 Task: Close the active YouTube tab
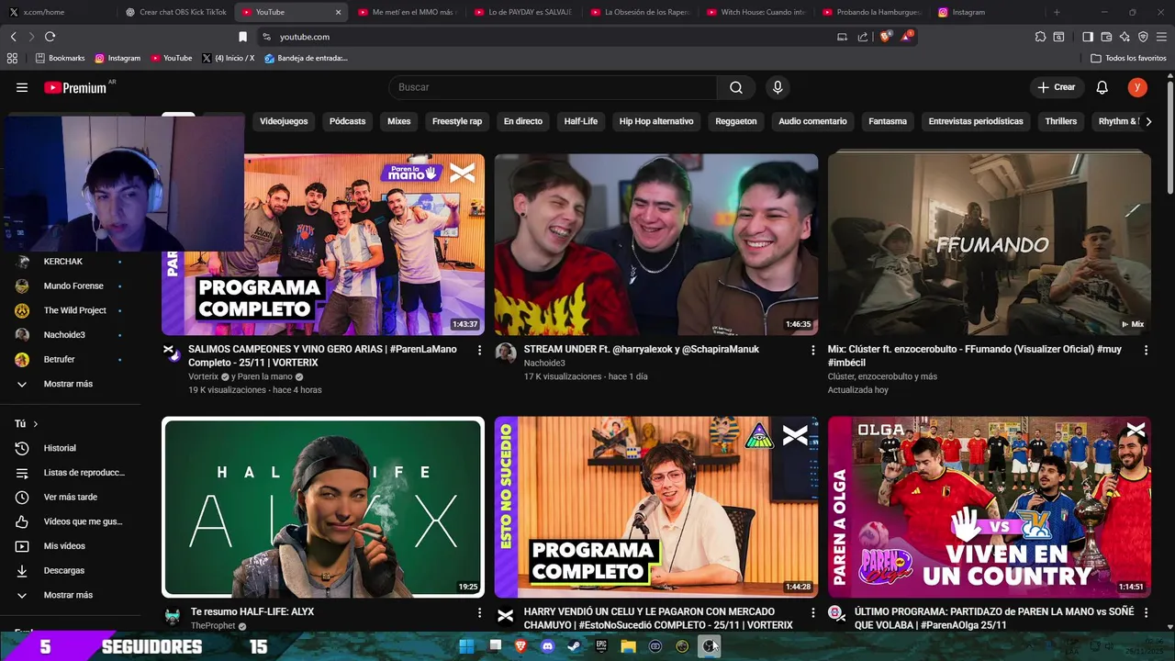click(x=338, y=12)
